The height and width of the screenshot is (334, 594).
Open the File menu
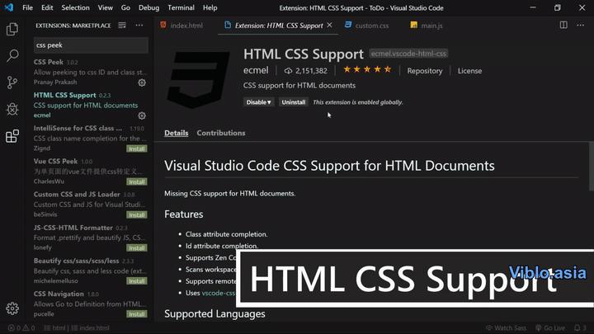[28, 7]
